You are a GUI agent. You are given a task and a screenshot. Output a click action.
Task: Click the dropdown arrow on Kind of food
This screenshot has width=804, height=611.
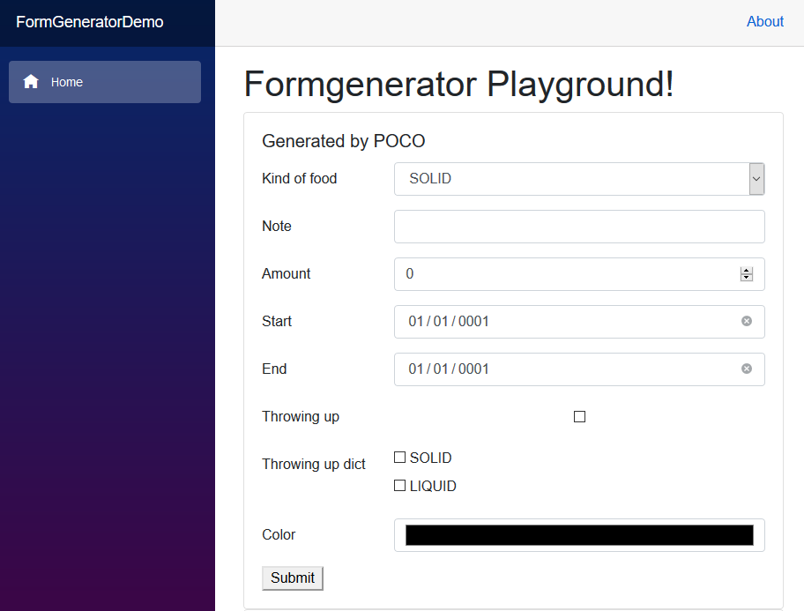click(x=756, y=178)
